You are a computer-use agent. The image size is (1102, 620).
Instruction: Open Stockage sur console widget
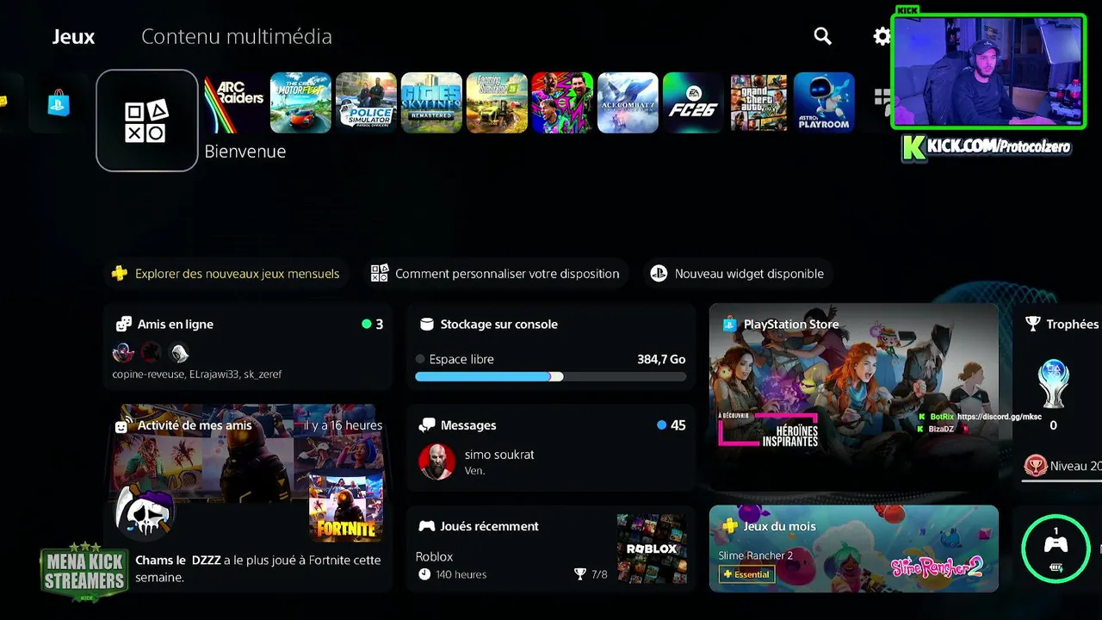[x=551, y=347]
